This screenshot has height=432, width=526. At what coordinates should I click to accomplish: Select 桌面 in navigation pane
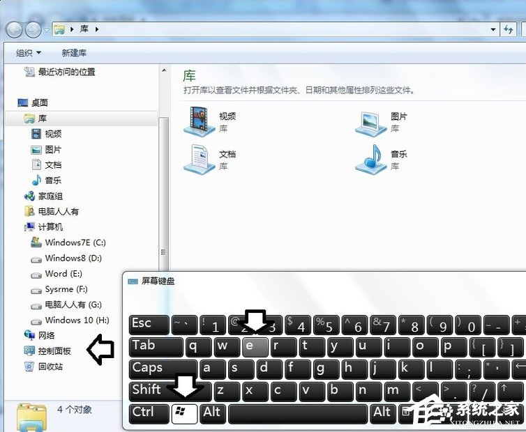33,102
